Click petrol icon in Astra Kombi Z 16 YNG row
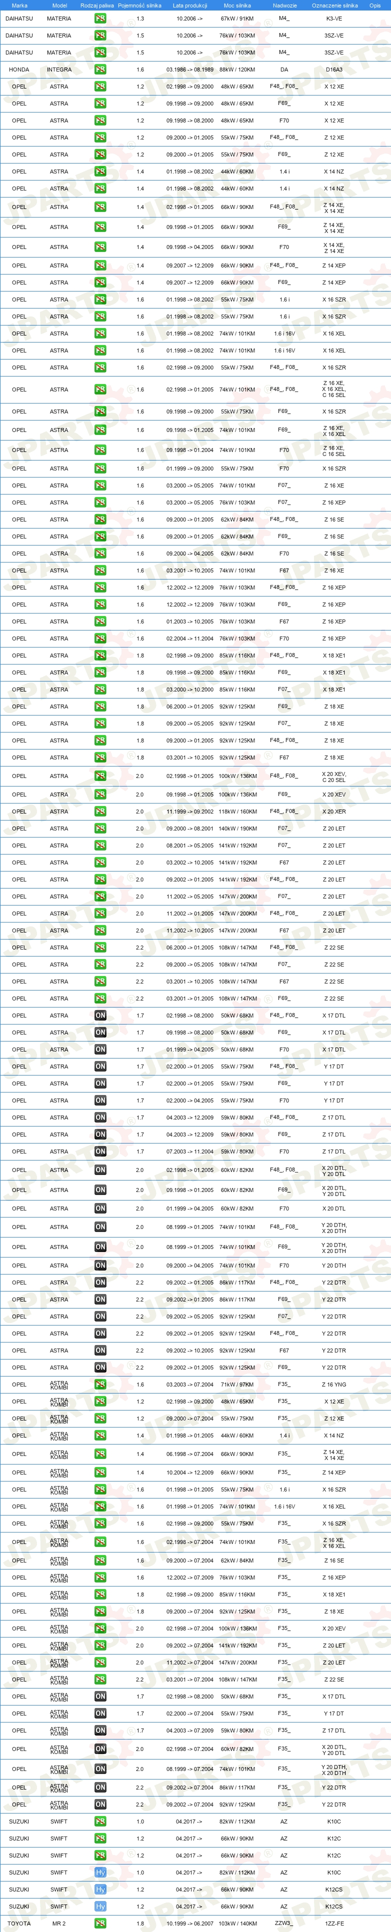The width and height of the screenshot is (391, 1932). [100, 1384]
